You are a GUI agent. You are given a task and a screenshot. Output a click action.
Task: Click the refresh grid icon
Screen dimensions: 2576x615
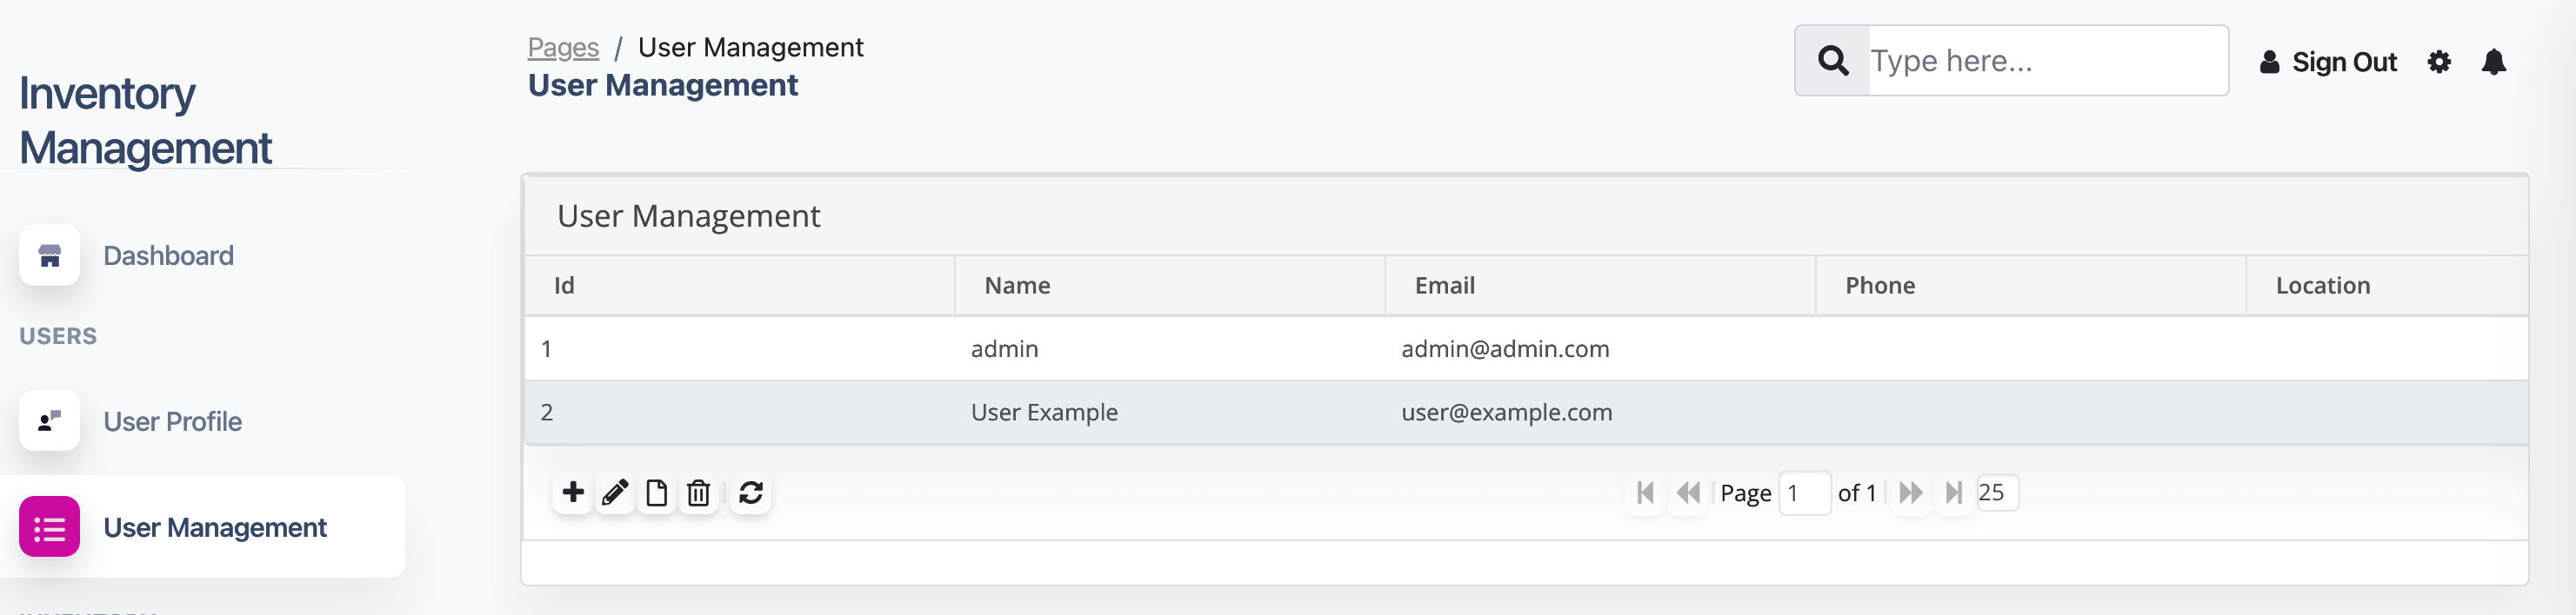[x=751, y=493]
